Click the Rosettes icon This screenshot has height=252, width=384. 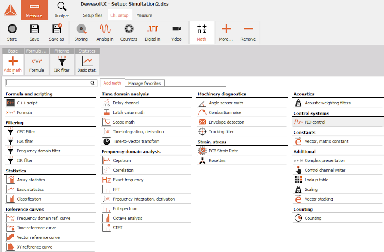click(x=202, y=160)
